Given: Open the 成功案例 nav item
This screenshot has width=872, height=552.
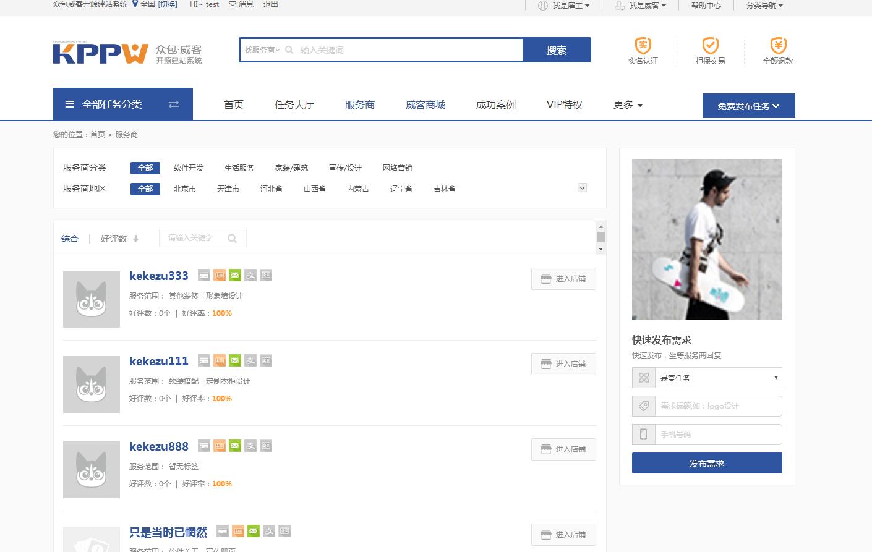Looking at the screenshot, I should pyautogui.click(x=496, y=105).
